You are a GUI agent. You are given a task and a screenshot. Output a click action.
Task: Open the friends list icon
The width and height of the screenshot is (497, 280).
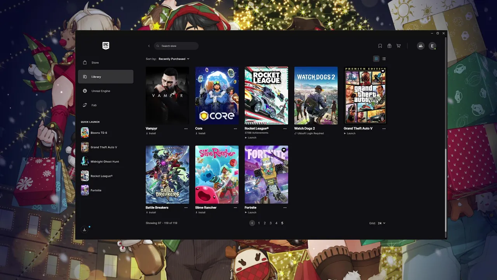coord(421,46)
